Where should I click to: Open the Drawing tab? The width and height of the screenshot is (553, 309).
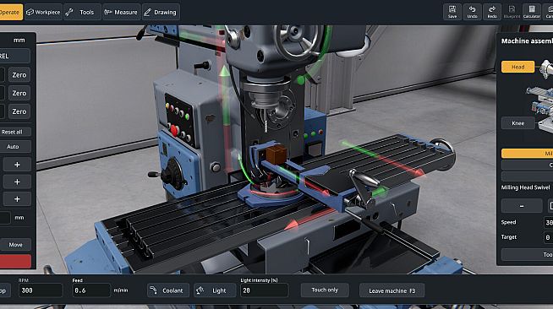tap(161, 13)
